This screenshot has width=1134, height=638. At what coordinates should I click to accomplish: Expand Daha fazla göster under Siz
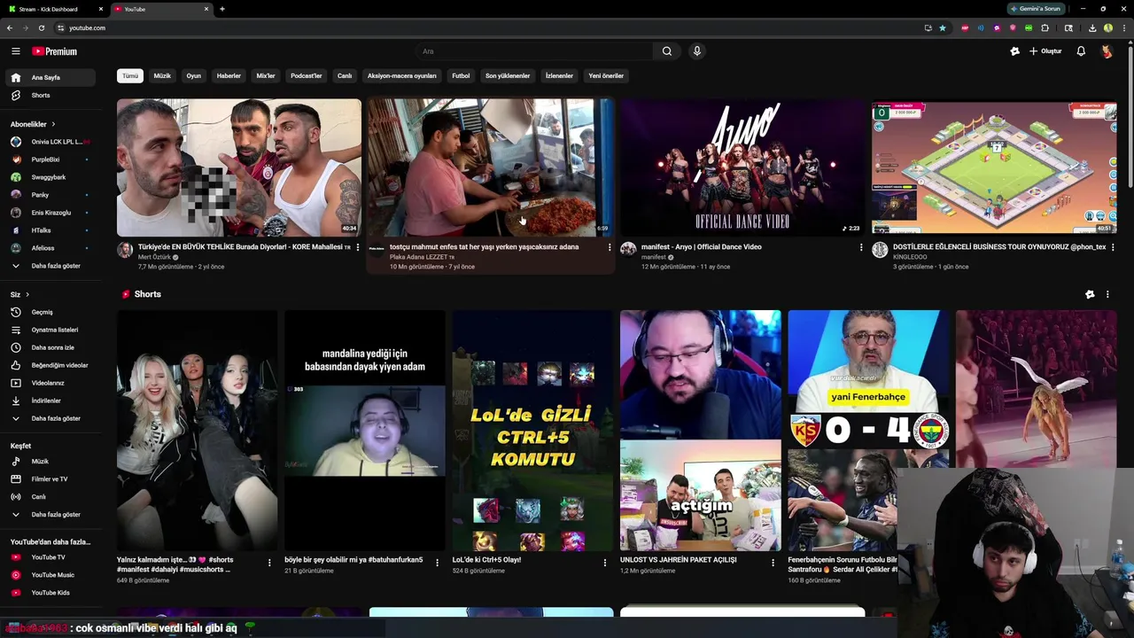pyautogui.click(x=49, y=418)
